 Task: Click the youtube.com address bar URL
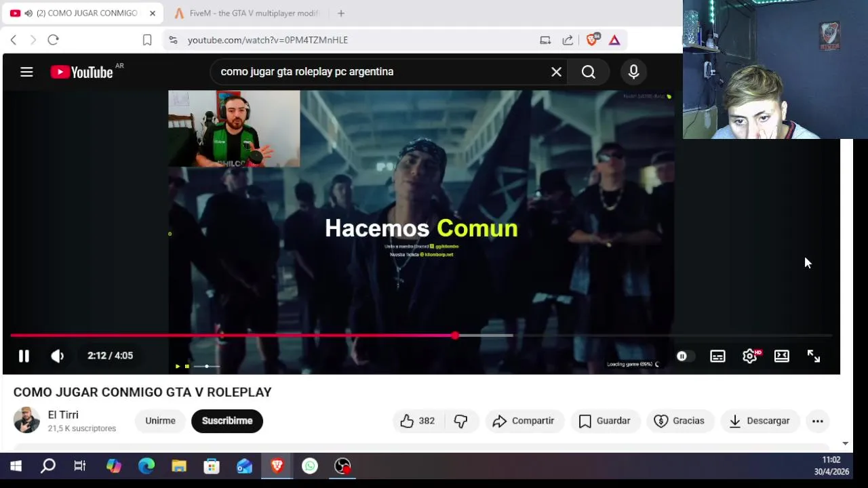coord(268,40)
